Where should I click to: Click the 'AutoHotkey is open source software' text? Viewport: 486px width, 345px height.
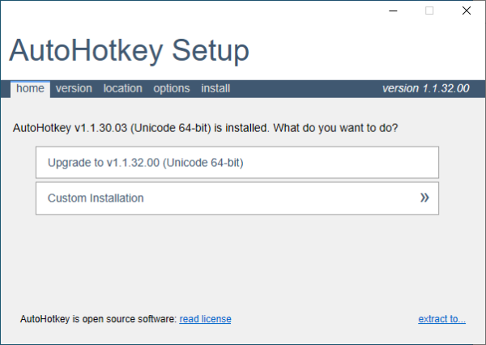(x=98, y=319)
